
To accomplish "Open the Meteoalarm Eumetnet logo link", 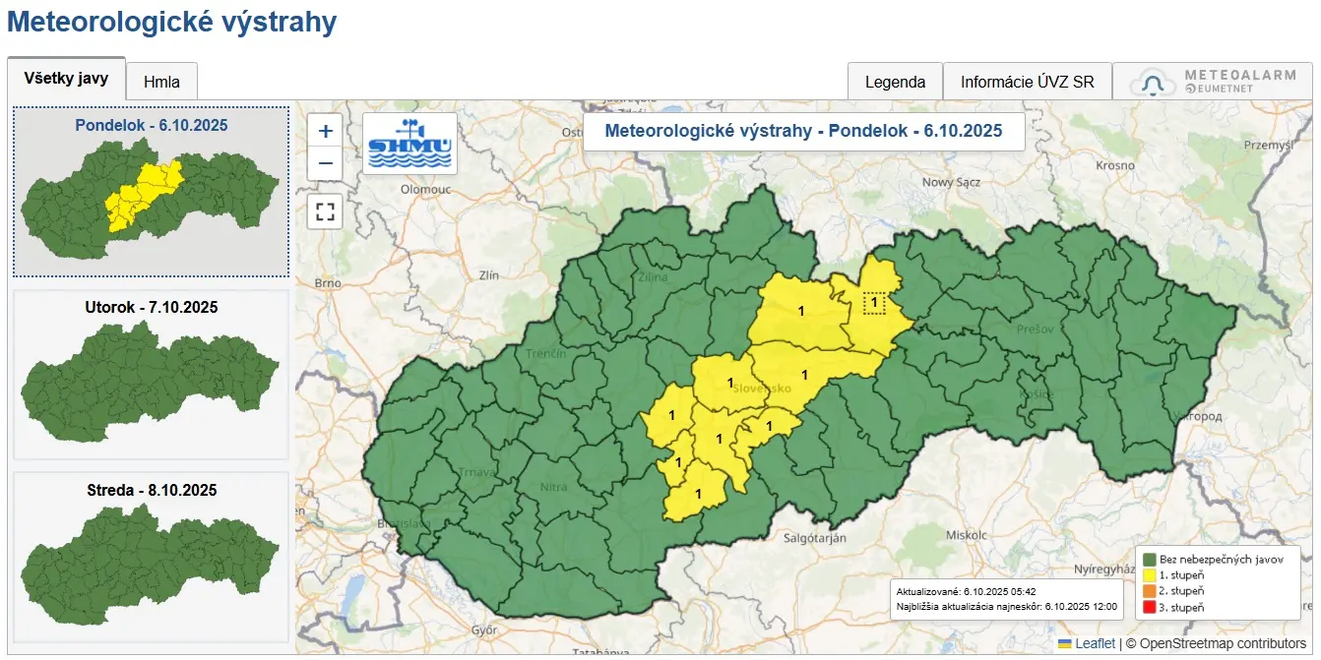I will (1213, 82).
